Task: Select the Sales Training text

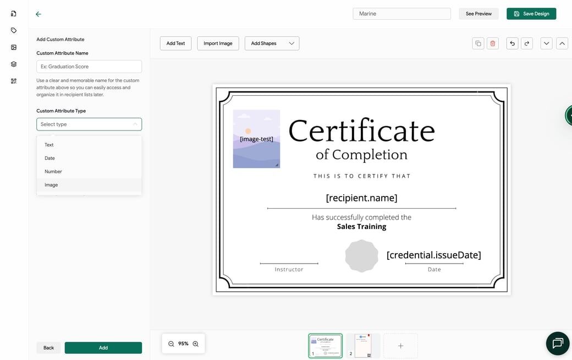Action: (361, 226)
